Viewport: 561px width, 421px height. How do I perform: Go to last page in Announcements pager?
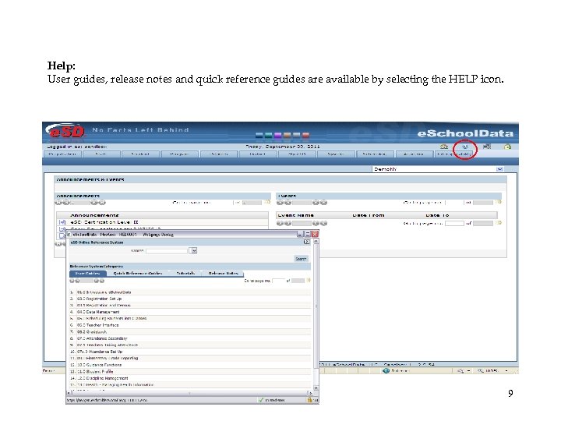[x=102, y=202]
